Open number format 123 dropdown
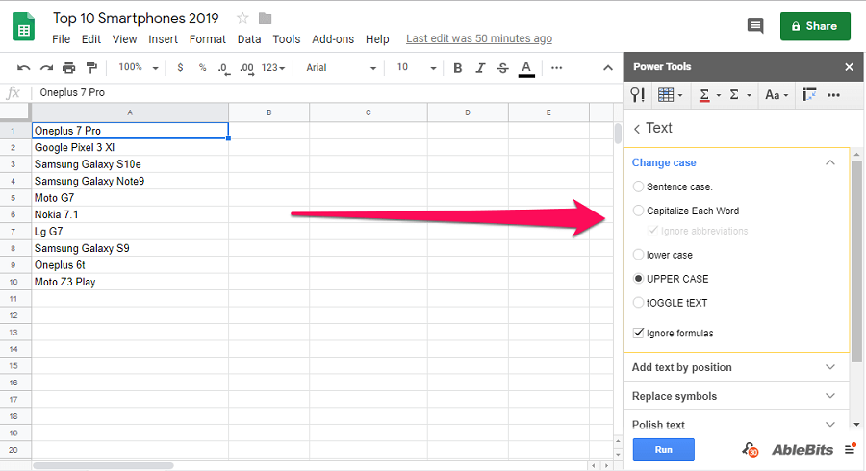Screen dimensions: 866x471 coord(273,68)
